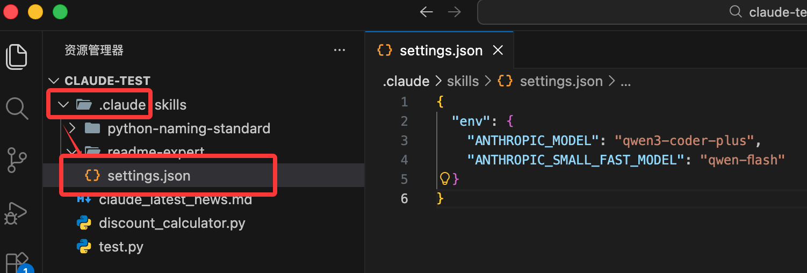Open the Extensions view icon
The height and width of the screenshot is (273, 807).
click(17, 262)
